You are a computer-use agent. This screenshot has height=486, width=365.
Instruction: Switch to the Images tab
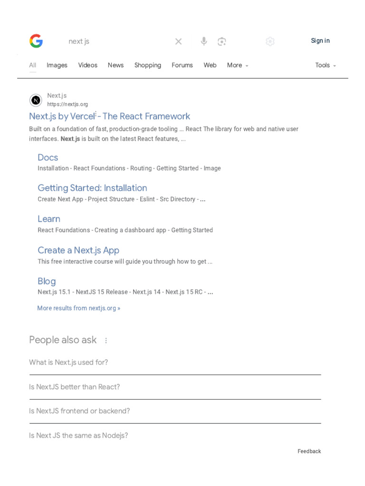[57, 65]
